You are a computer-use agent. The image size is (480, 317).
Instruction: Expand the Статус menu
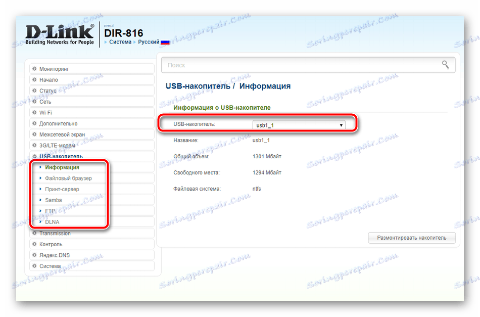[92, 90]
